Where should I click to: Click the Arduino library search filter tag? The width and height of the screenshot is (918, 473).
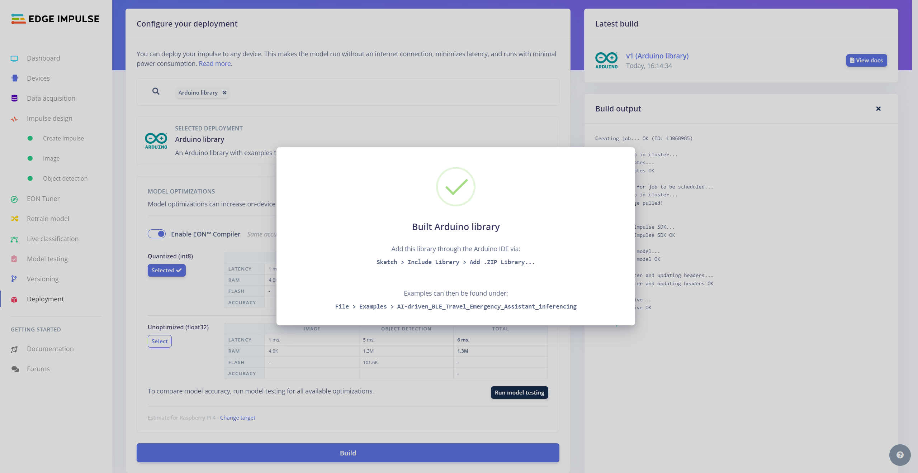tap(202, 92)
